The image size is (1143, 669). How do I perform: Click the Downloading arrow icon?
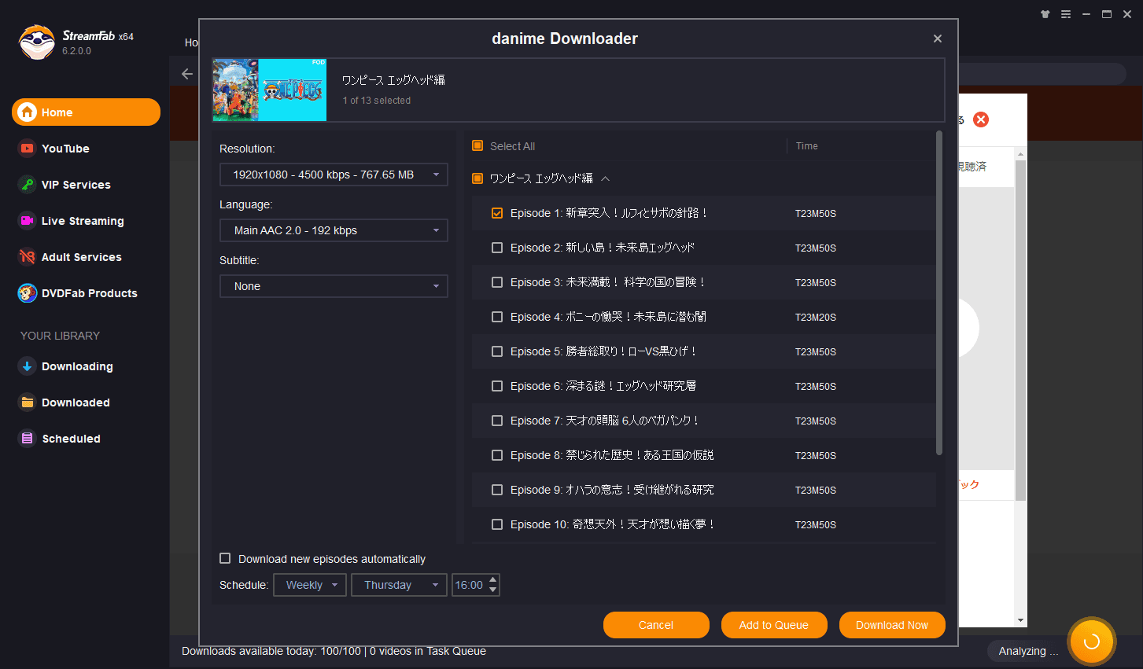tap(28, 366)
